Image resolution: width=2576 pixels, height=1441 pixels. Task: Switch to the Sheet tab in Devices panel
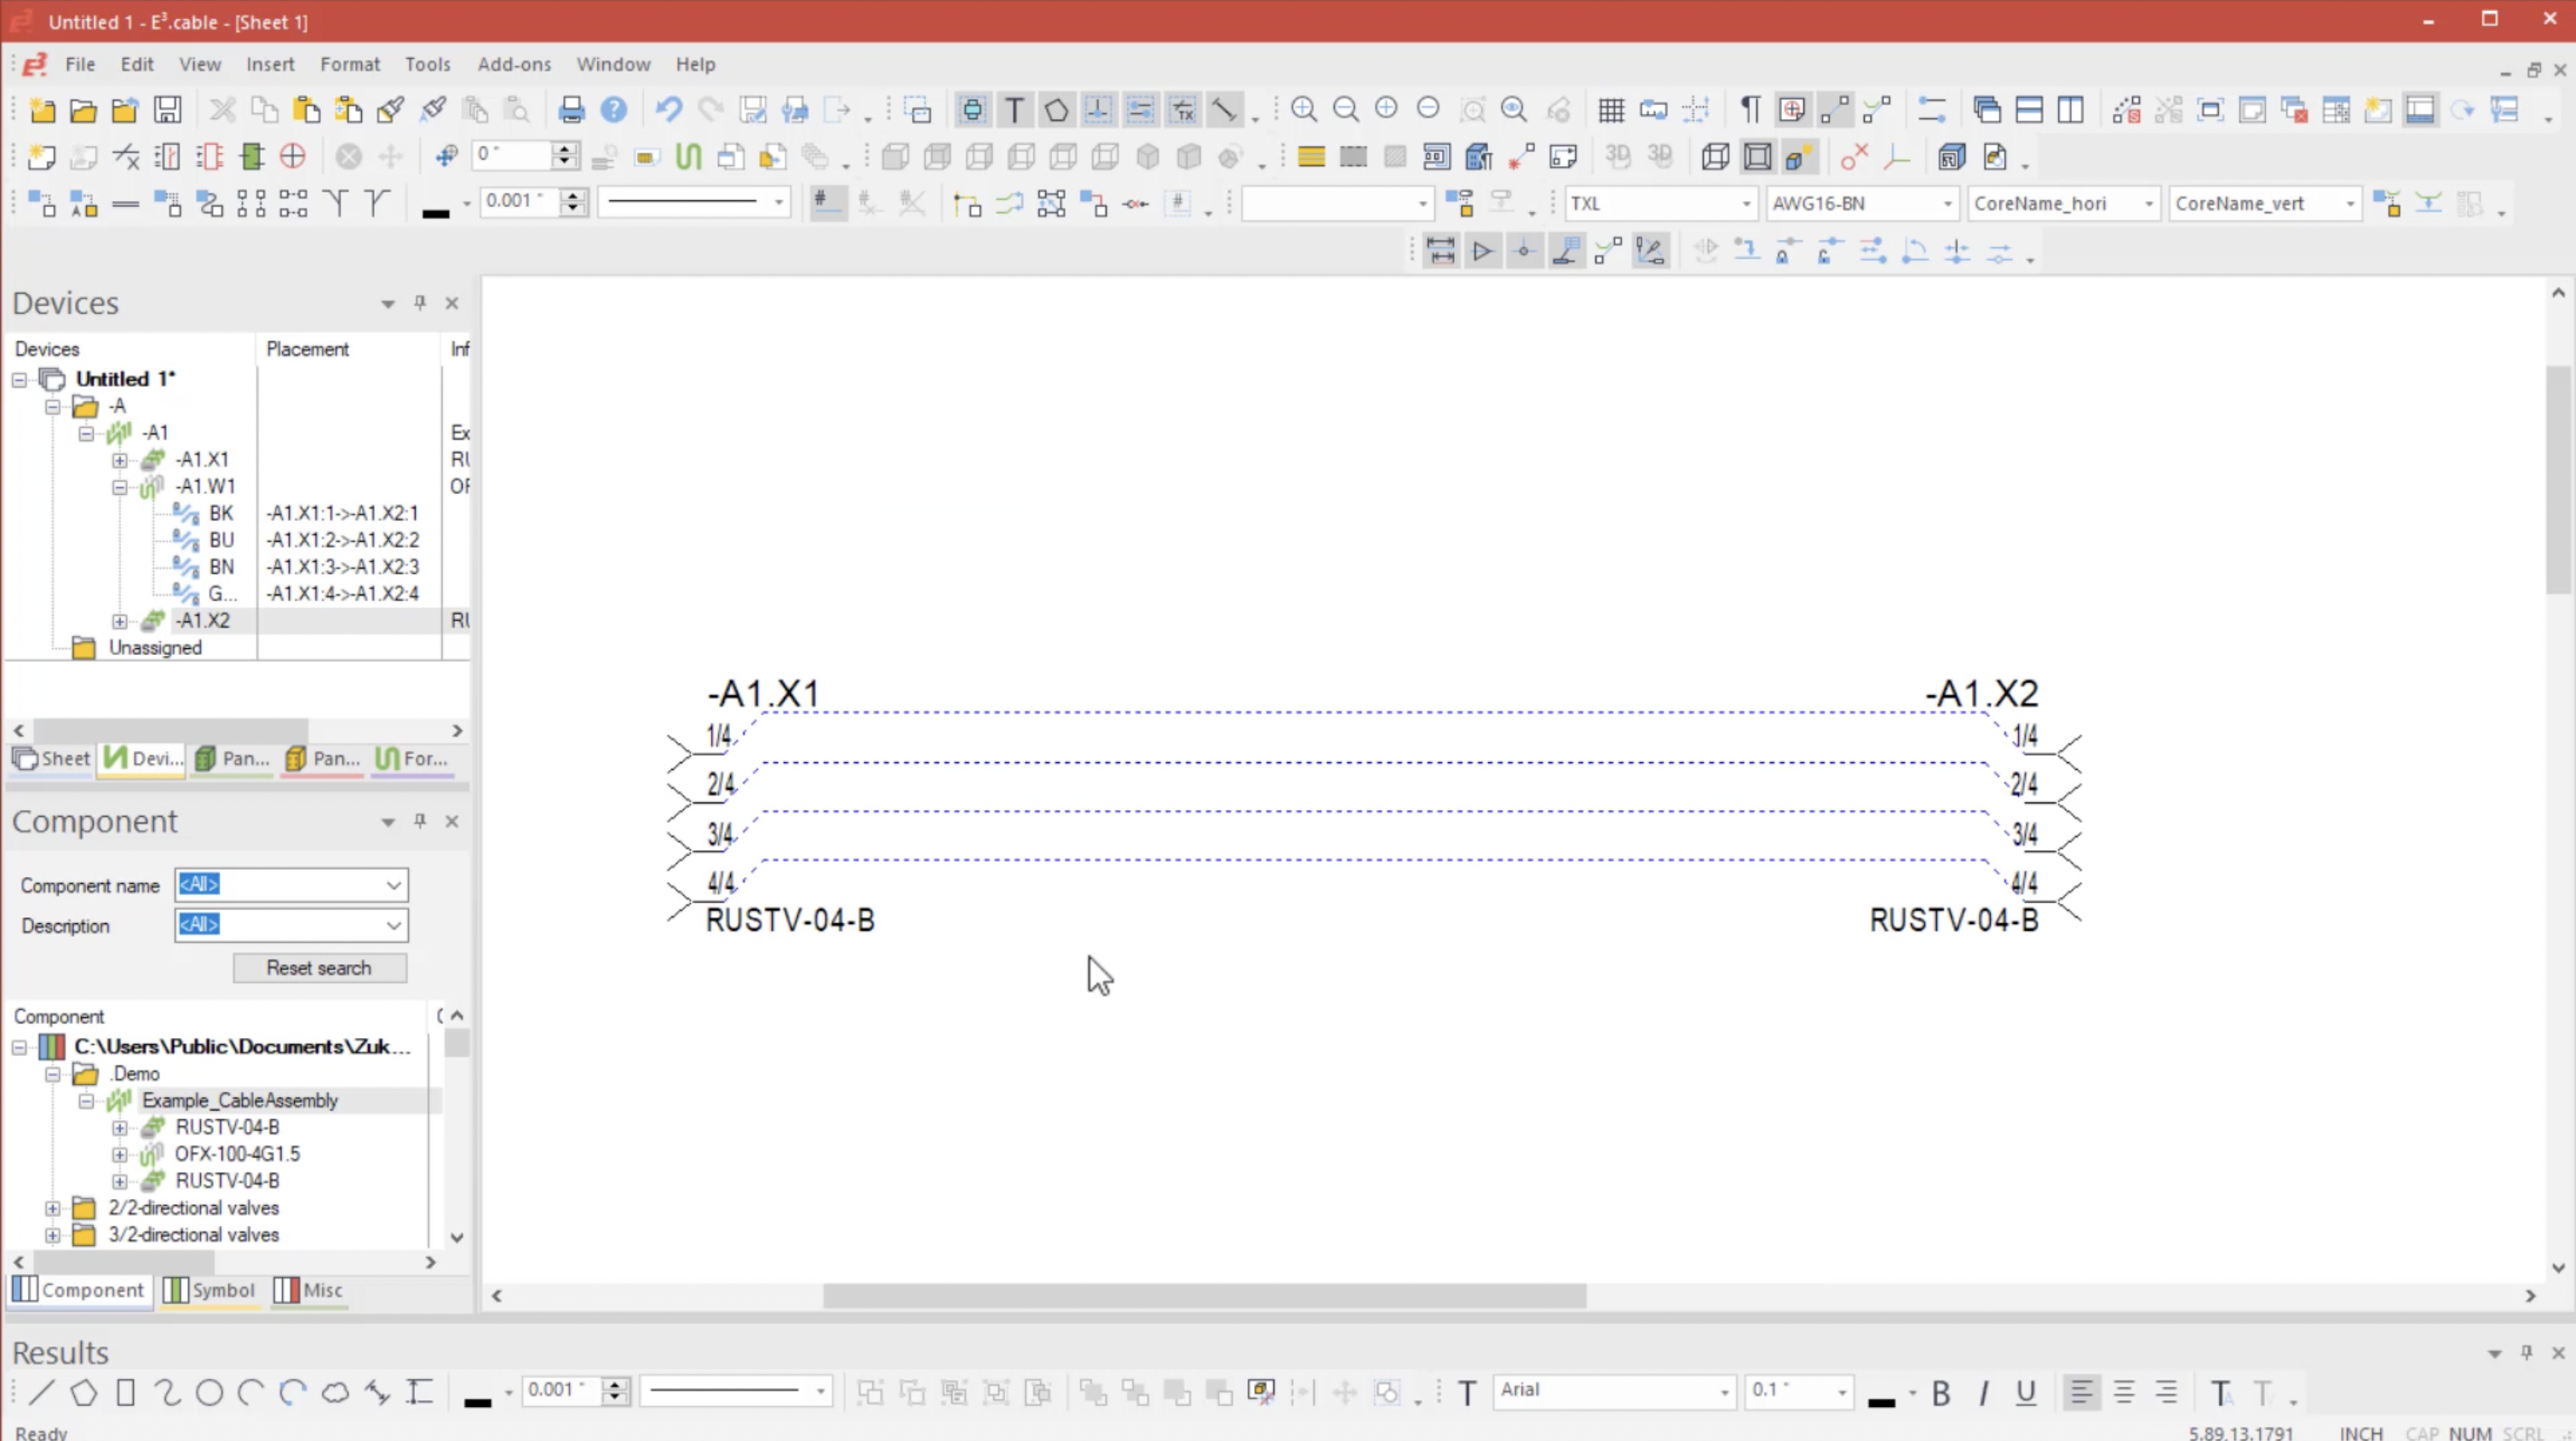click(x=52, y=759)
